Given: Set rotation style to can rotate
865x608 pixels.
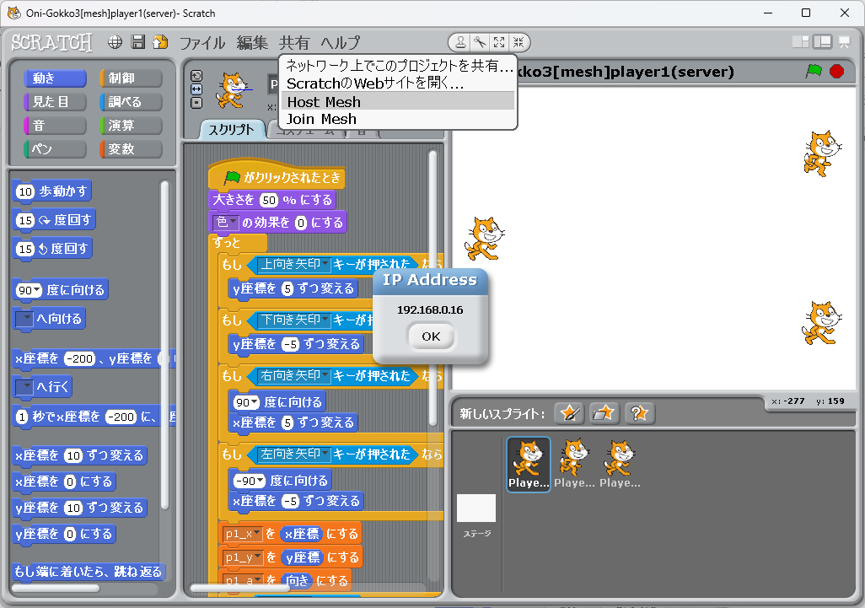Looking at the screenshot, I should pos(196,76).
